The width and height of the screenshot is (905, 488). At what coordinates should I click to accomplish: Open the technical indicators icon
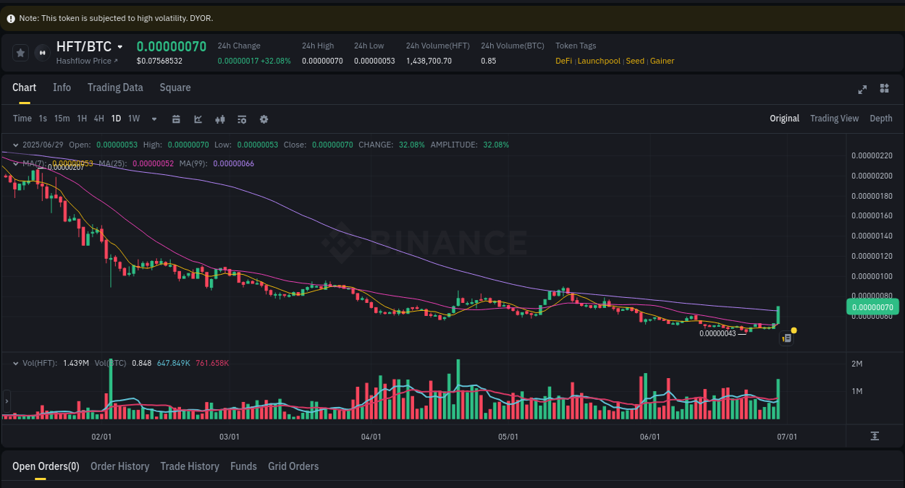(x=219, y=119)
